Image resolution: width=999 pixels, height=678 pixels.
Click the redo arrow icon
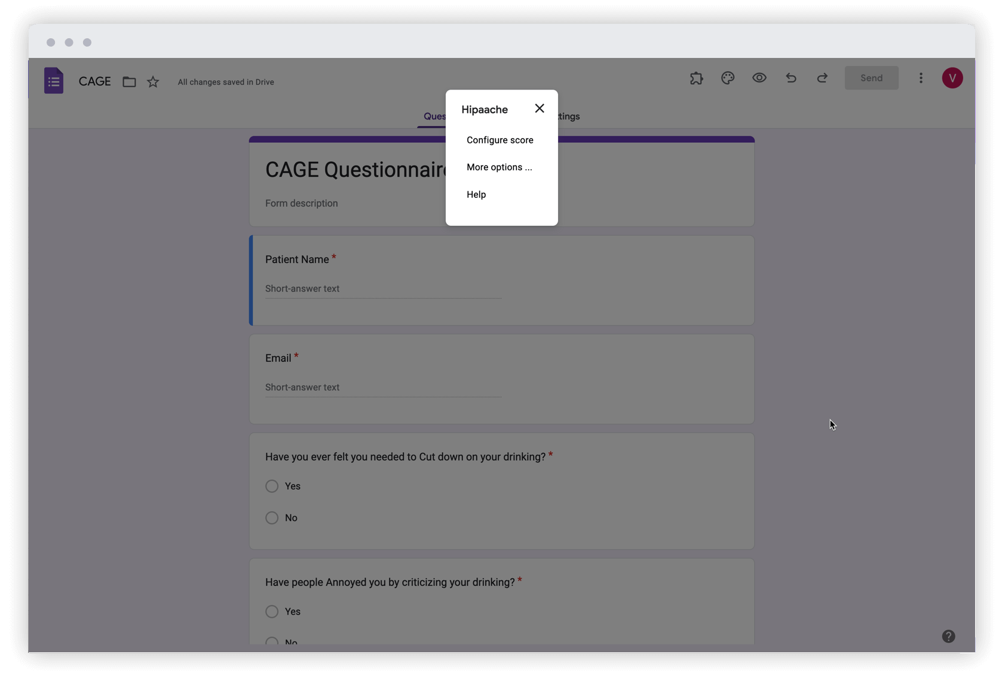click(x=822, y=78)
